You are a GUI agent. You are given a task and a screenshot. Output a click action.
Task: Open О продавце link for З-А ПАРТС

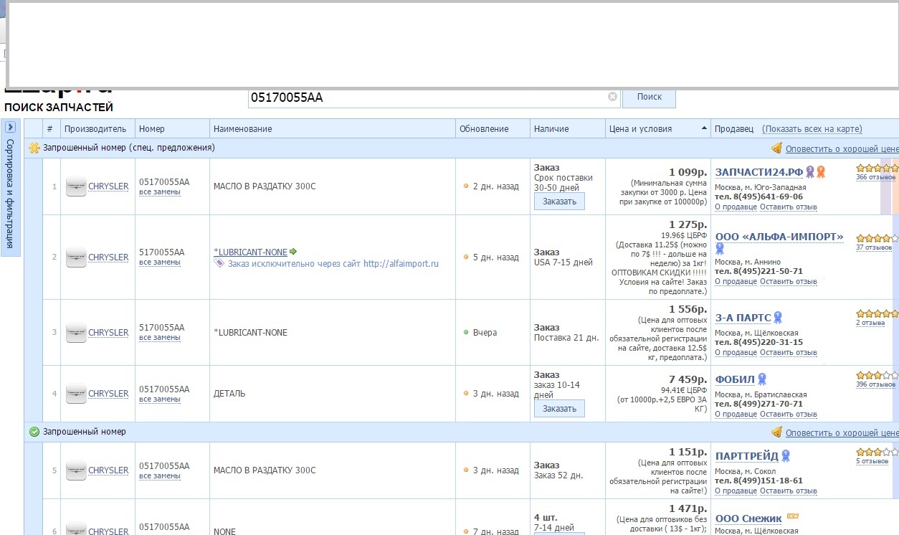736,353
